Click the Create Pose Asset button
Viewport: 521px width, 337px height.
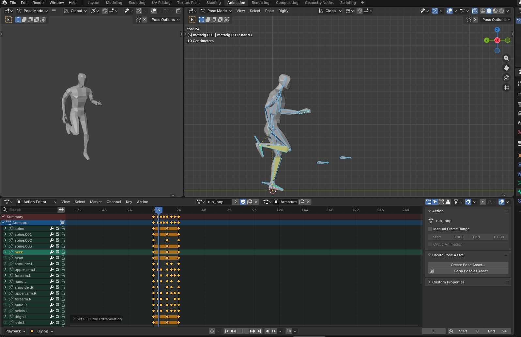point(468,265)
